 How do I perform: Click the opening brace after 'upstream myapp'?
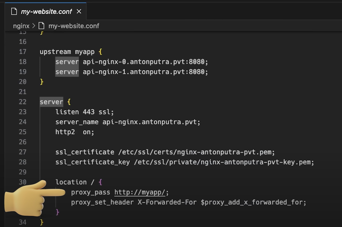pyautogui.click(x=100, y=52)
